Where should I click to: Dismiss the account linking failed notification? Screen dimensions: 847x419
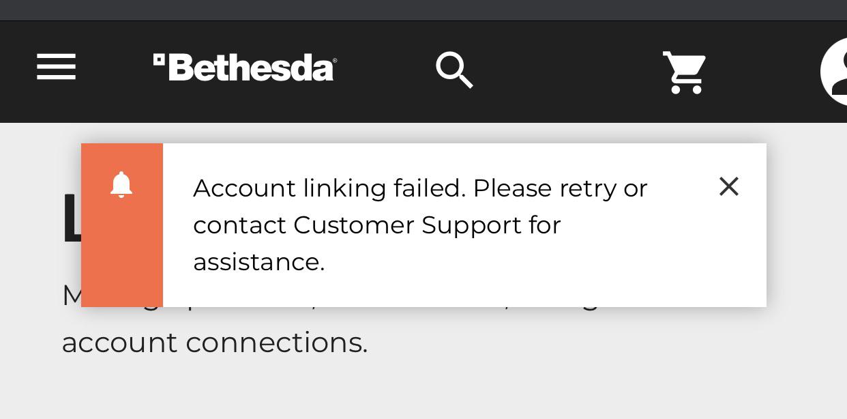[x=728, y=186]
